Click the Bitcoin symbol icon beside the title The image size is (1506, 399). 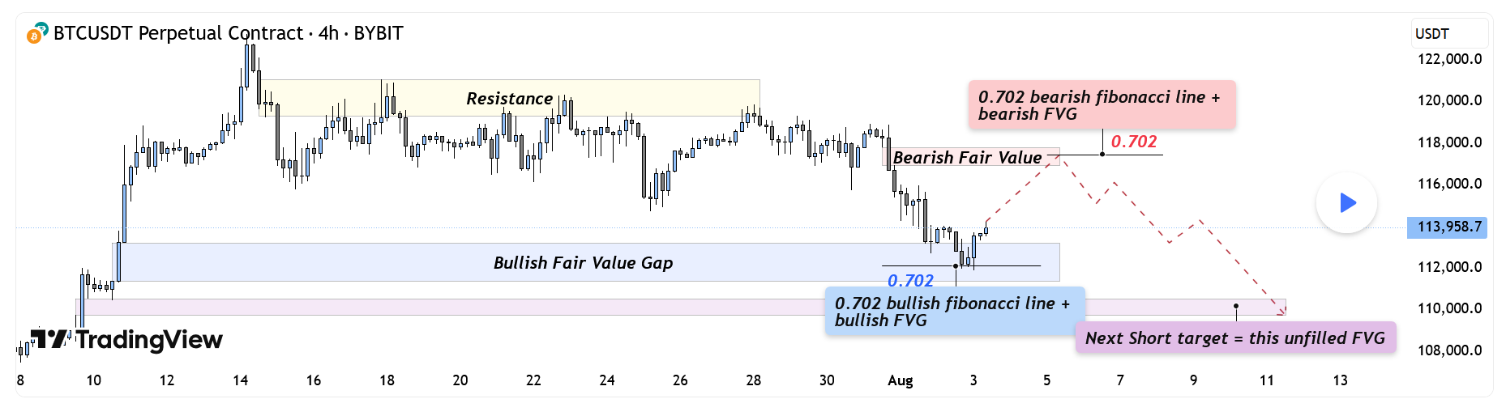click(37, 34)
